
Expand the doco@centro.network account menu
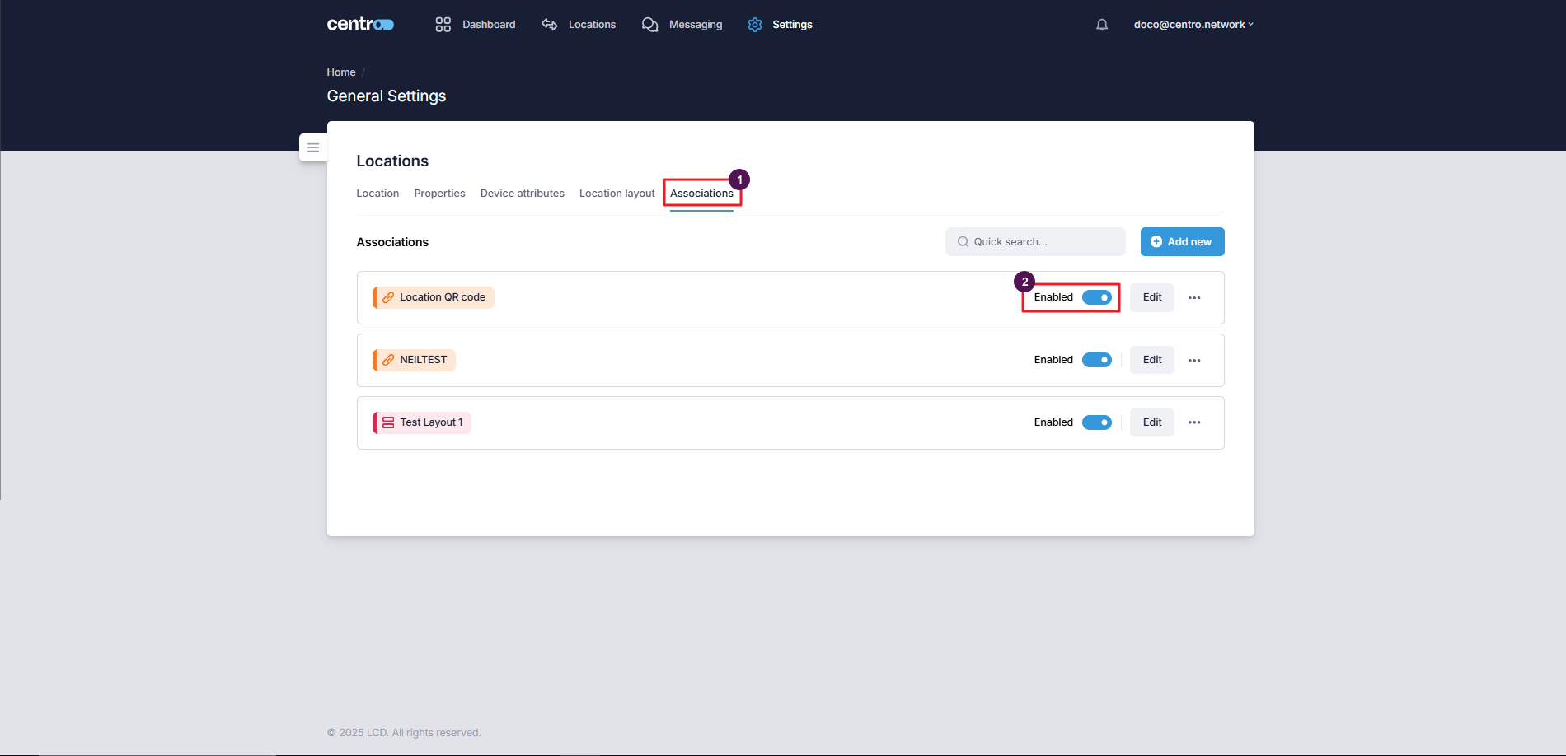point(1193,25)
